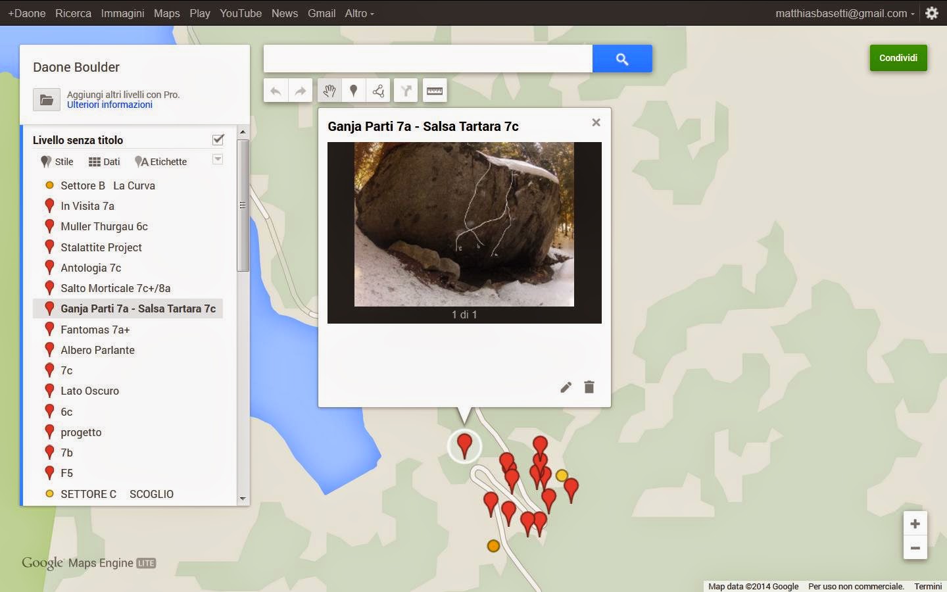Image resolution: width=947 pixels, height=592 pixels.
Task: Click the red pin next to In Visita 7a
Action: click(x=49, y=206)
